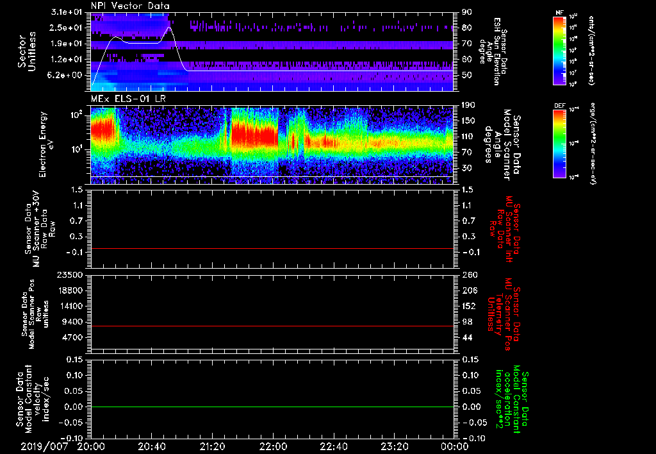Click the 21:20 time tick label
The image size is (656, 454).
[212, 446]
